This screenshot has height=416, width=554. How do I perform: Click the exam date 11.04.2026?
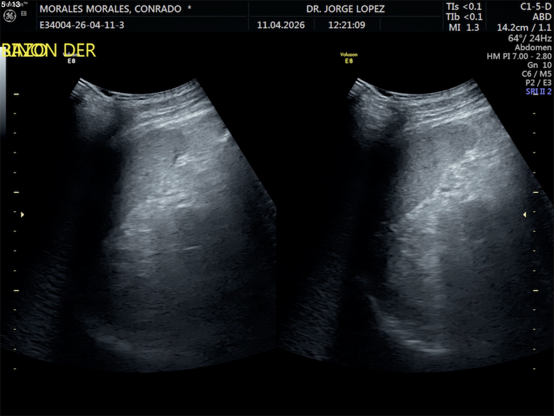tap(281, 25)
